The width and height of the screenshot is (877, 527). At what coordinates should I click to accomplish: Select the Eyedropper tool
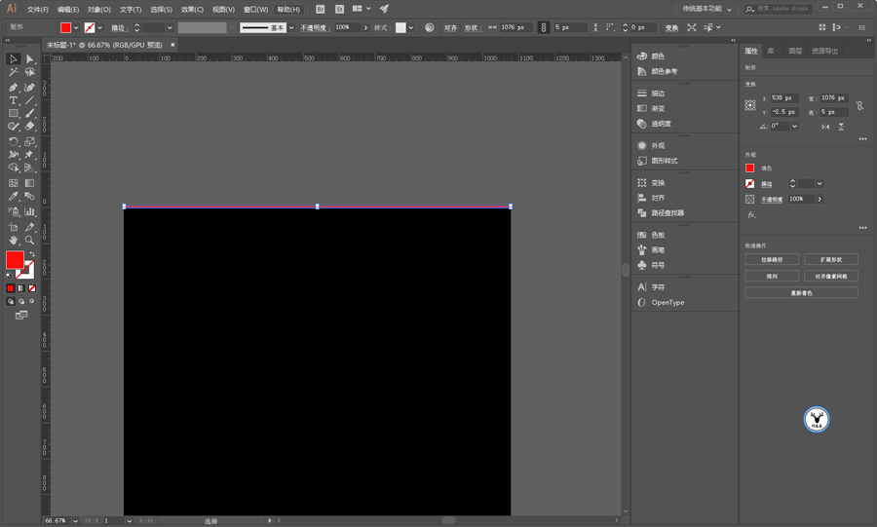tap(14, 197)
